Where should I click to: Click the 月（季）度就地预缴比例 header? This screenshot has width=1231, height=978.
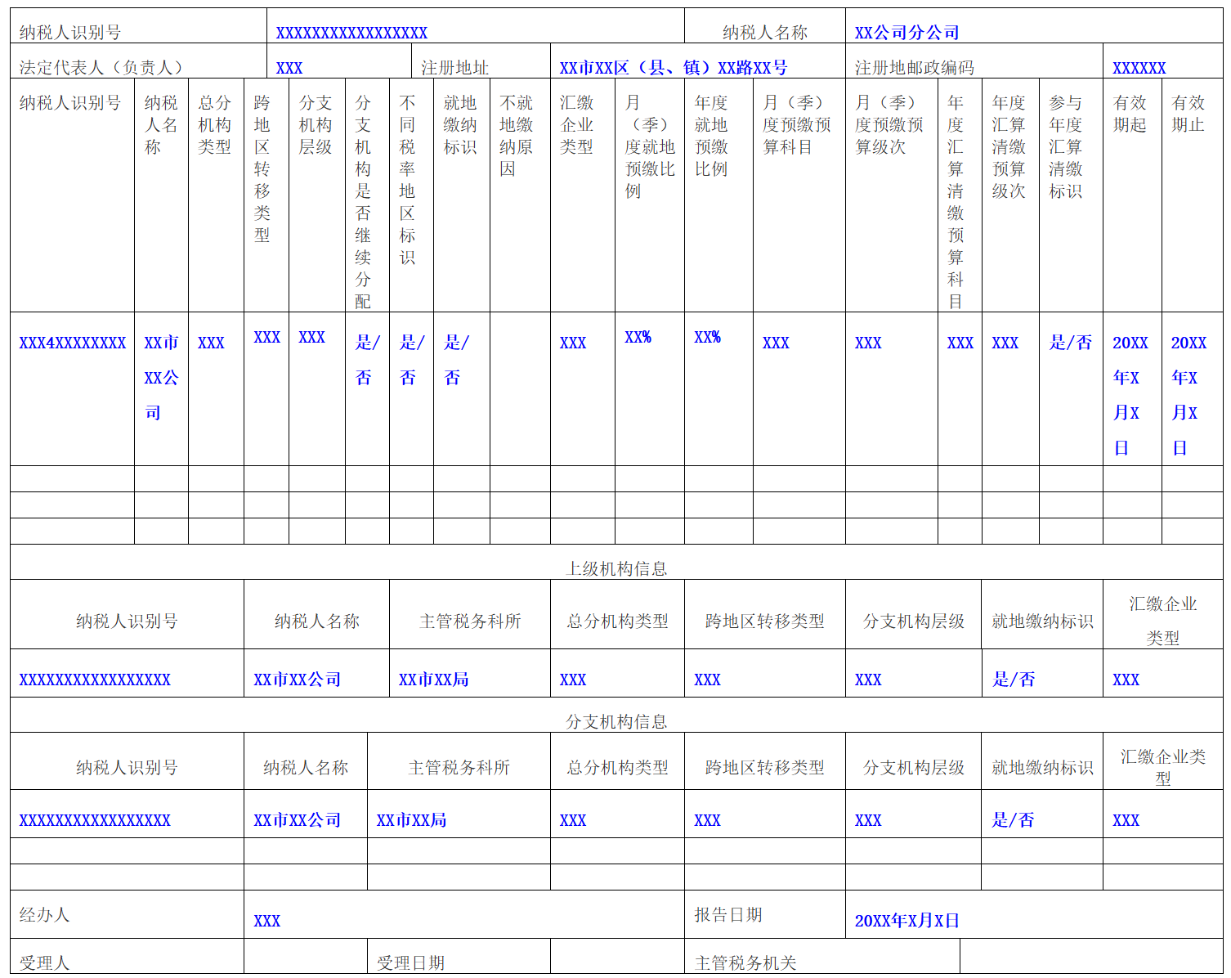pos(649,147)
